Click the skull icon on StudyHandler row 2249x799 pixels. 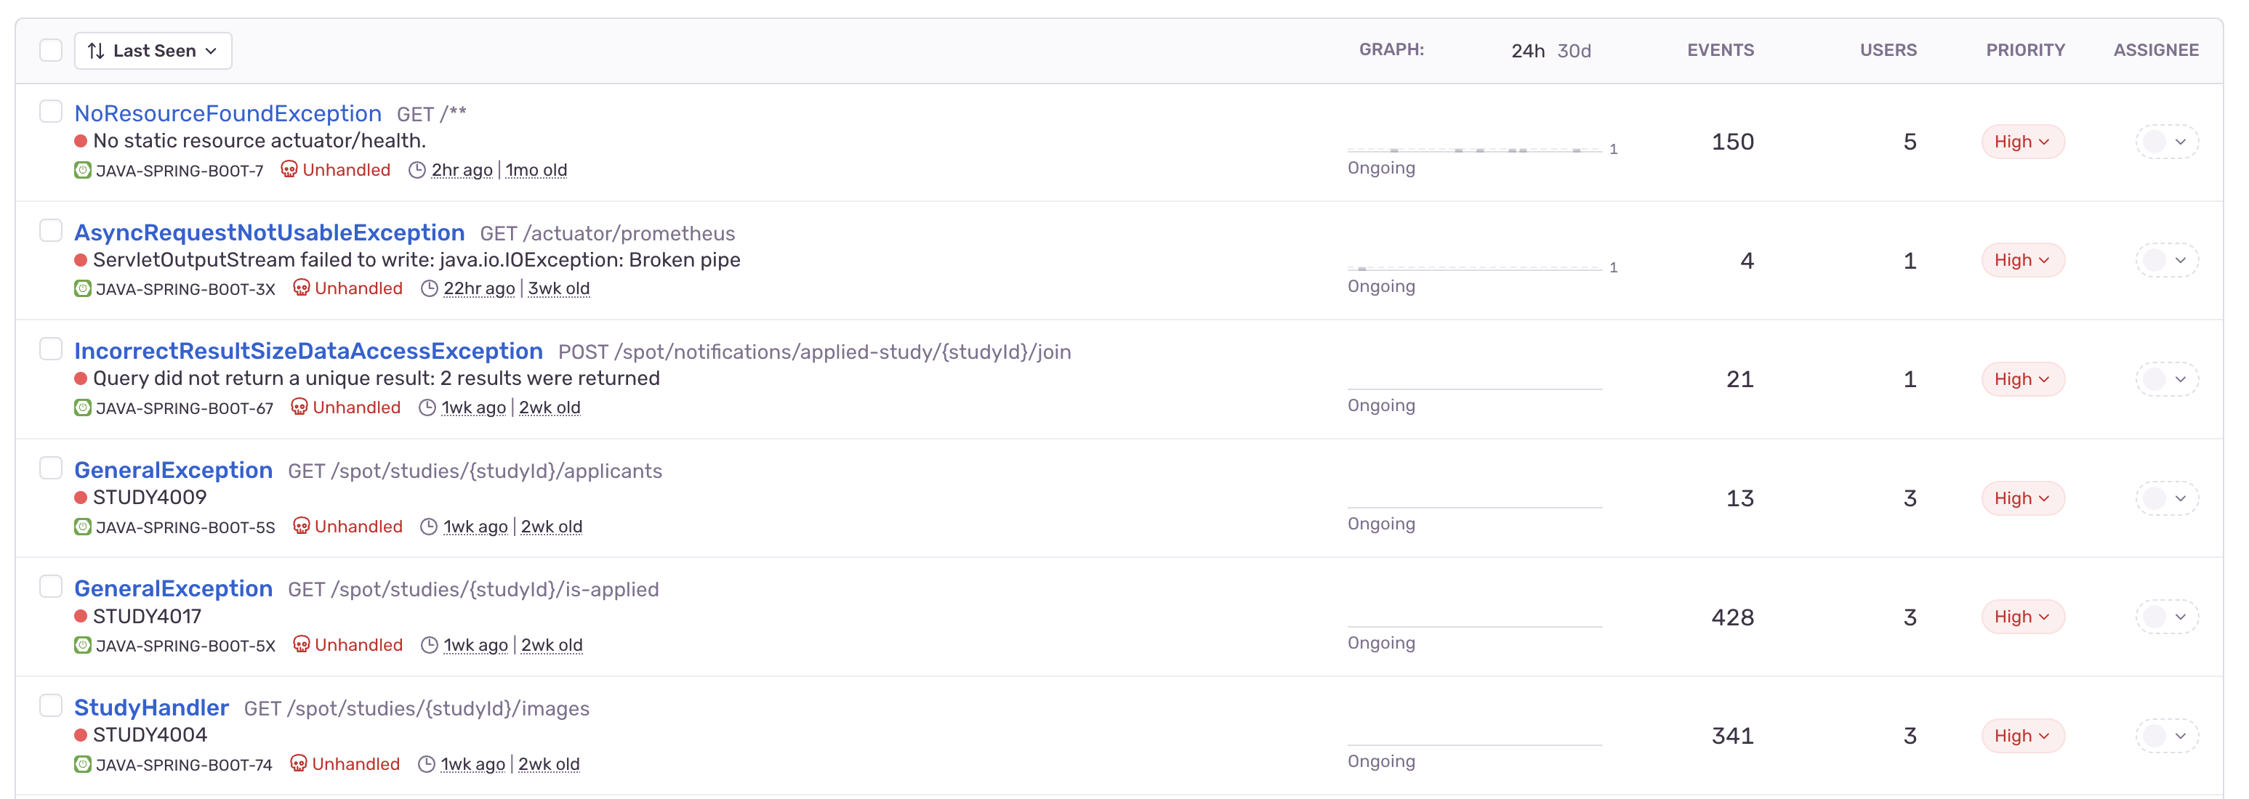298,763
